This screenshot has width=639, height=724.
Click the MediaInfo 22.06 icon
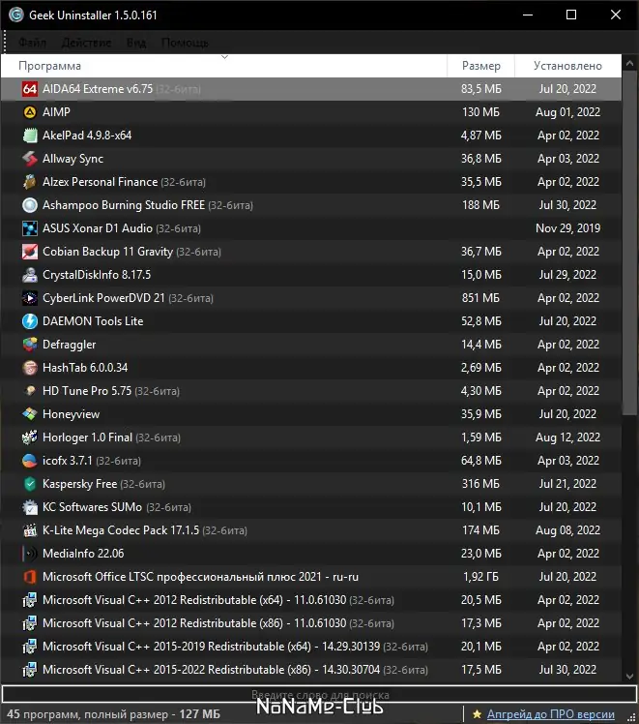30,553
